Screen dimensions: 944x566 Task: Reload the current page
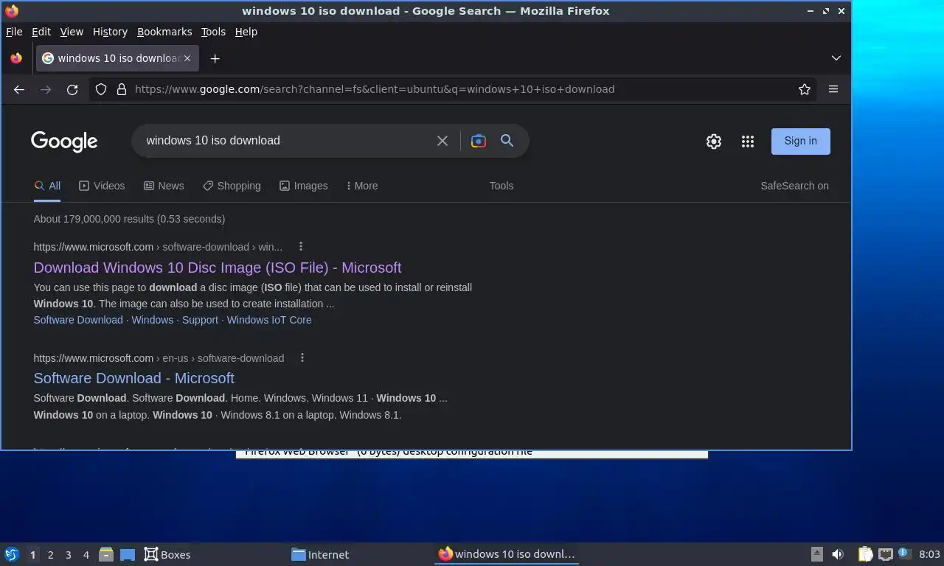pyautogui.click(x=72, y=89)
